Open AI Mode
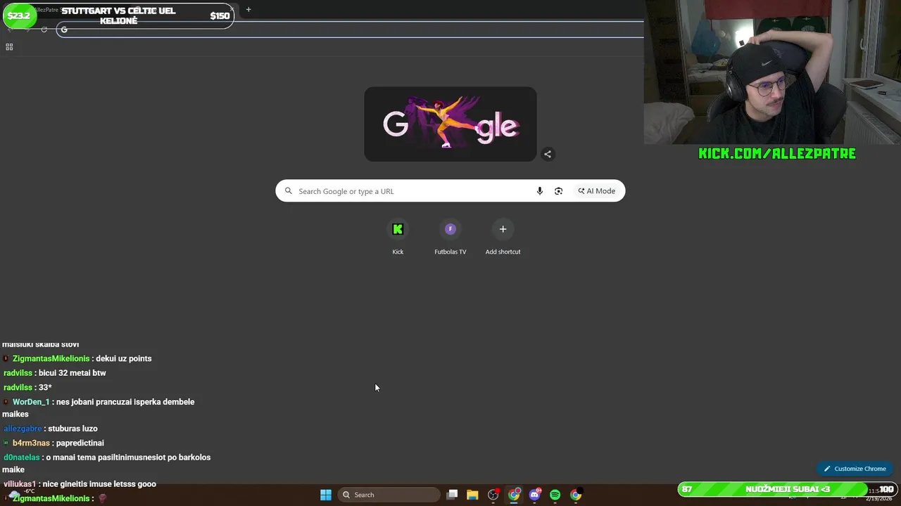The height and width of the screenshot is (506, 901). point(597,191)
